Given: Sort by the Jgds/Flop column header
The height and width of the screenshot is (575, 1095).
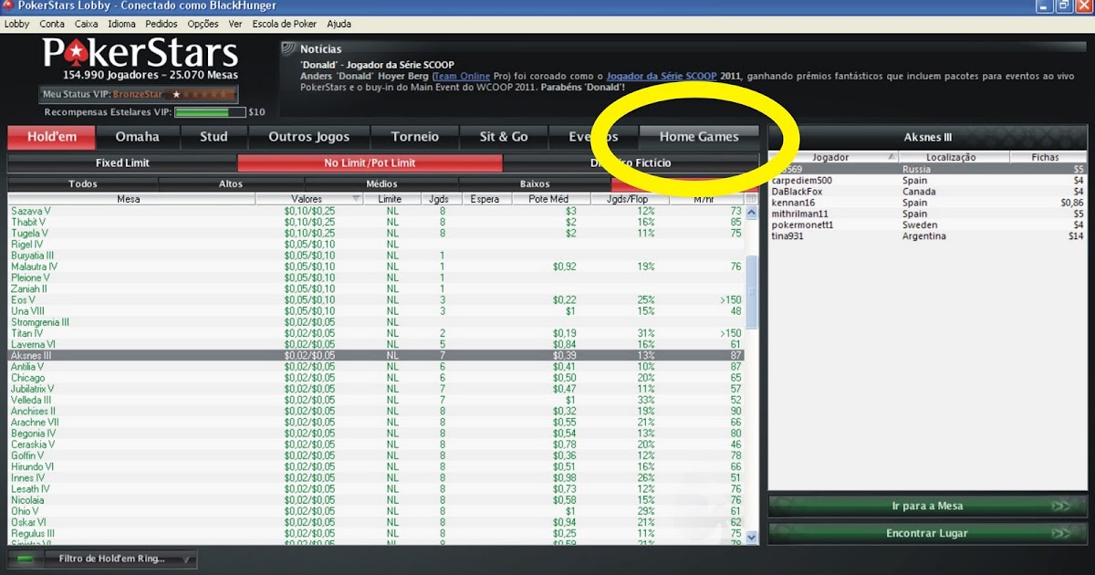Looking at the screenshot, I should tap(631, 198).
